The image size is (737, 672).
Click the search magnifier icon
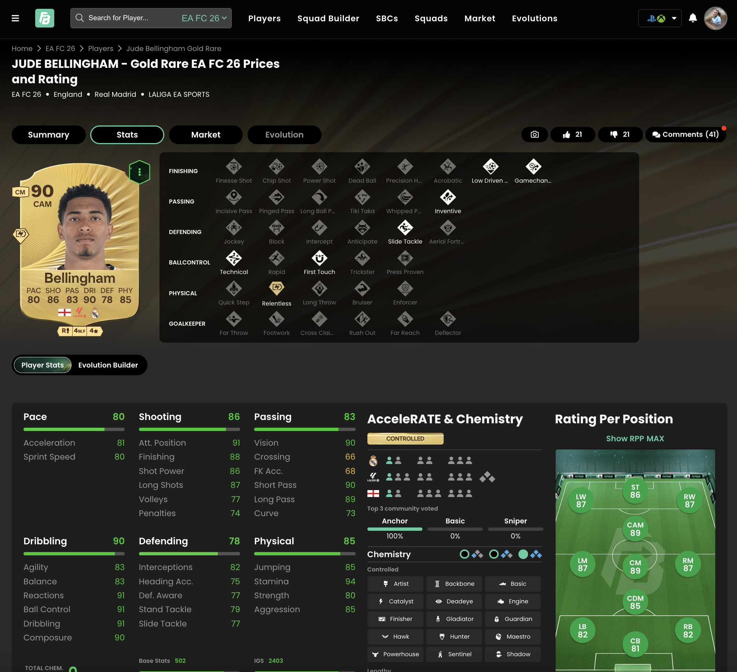pyautogui.click(x=80, y=18)
